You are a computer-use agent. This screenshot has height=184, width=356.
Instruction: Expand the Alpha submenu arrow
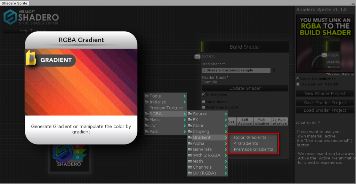[226, 143]
